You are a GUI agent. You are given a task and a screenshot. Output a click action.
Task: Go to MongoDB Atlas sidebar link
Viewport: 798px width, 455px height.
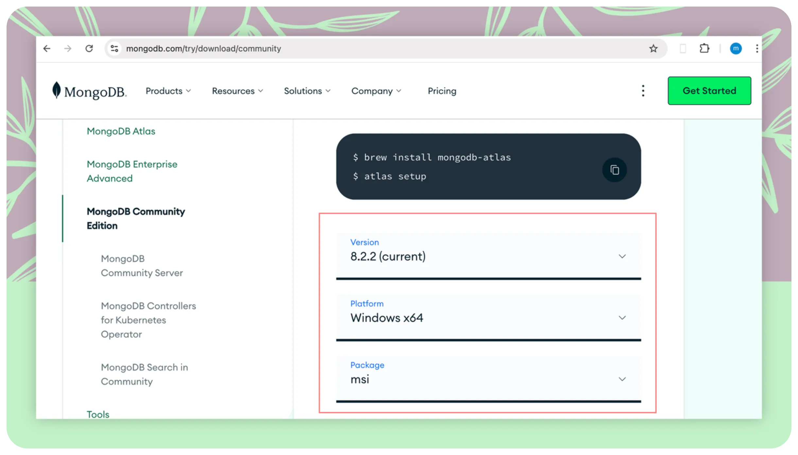click(121, 131)
